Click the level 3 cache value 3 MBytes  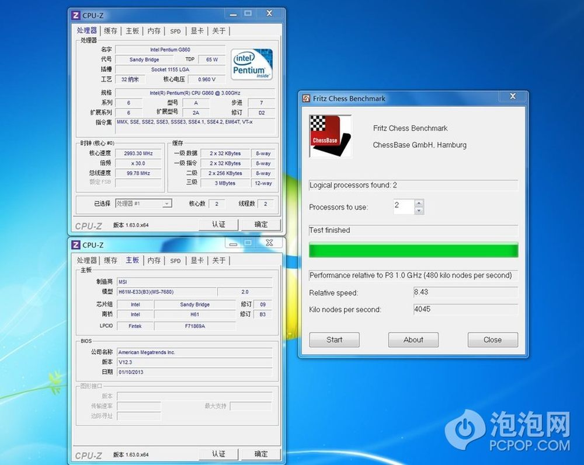point(225,183)
